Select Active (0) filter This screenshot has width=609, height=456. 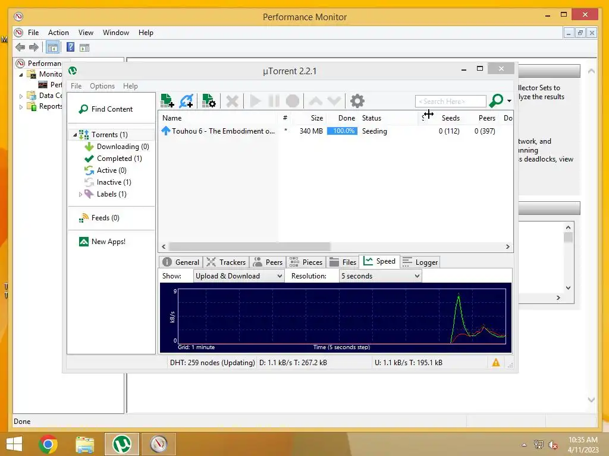[x=111, y=170]
